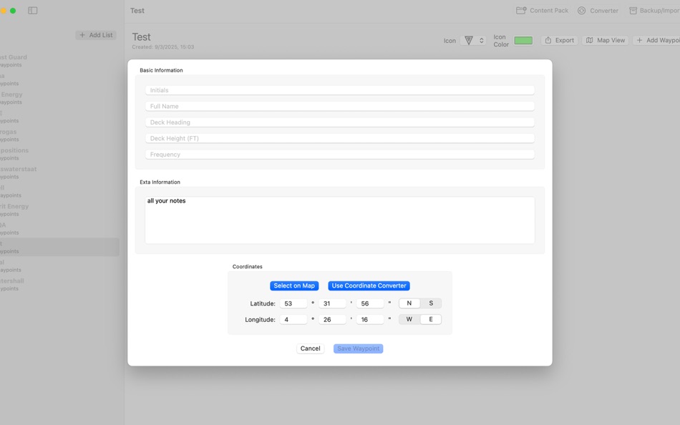Select S for latitude hemisphere
The image size is (680, 425).
[x=431, y=303]
